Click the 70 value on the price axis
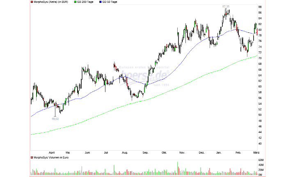This screenshot has width=295, height=177. tap(260, 58)
